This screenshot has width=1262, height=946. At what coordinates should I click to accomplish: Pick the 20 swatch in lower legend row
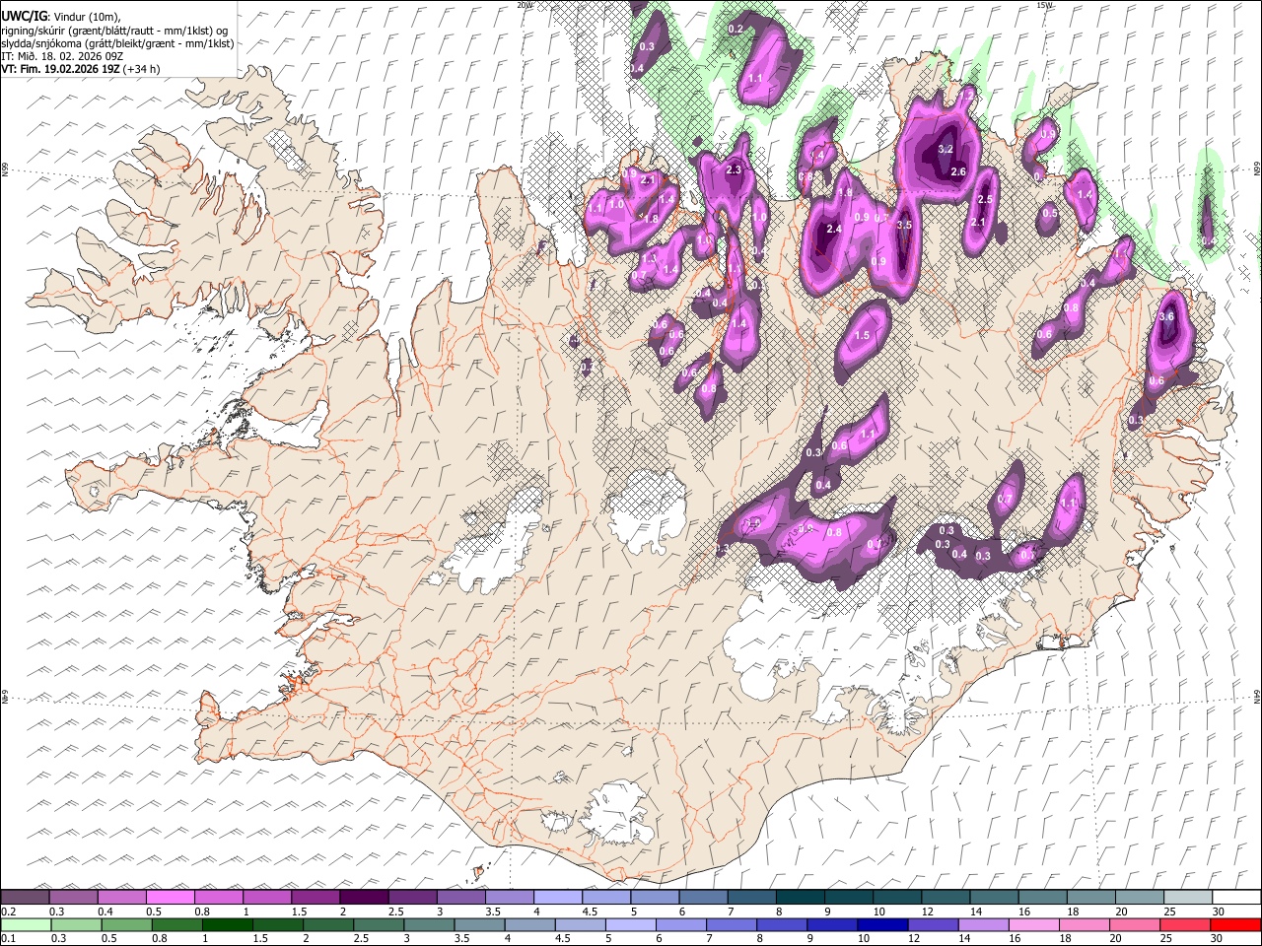[x=1134, y=924]
